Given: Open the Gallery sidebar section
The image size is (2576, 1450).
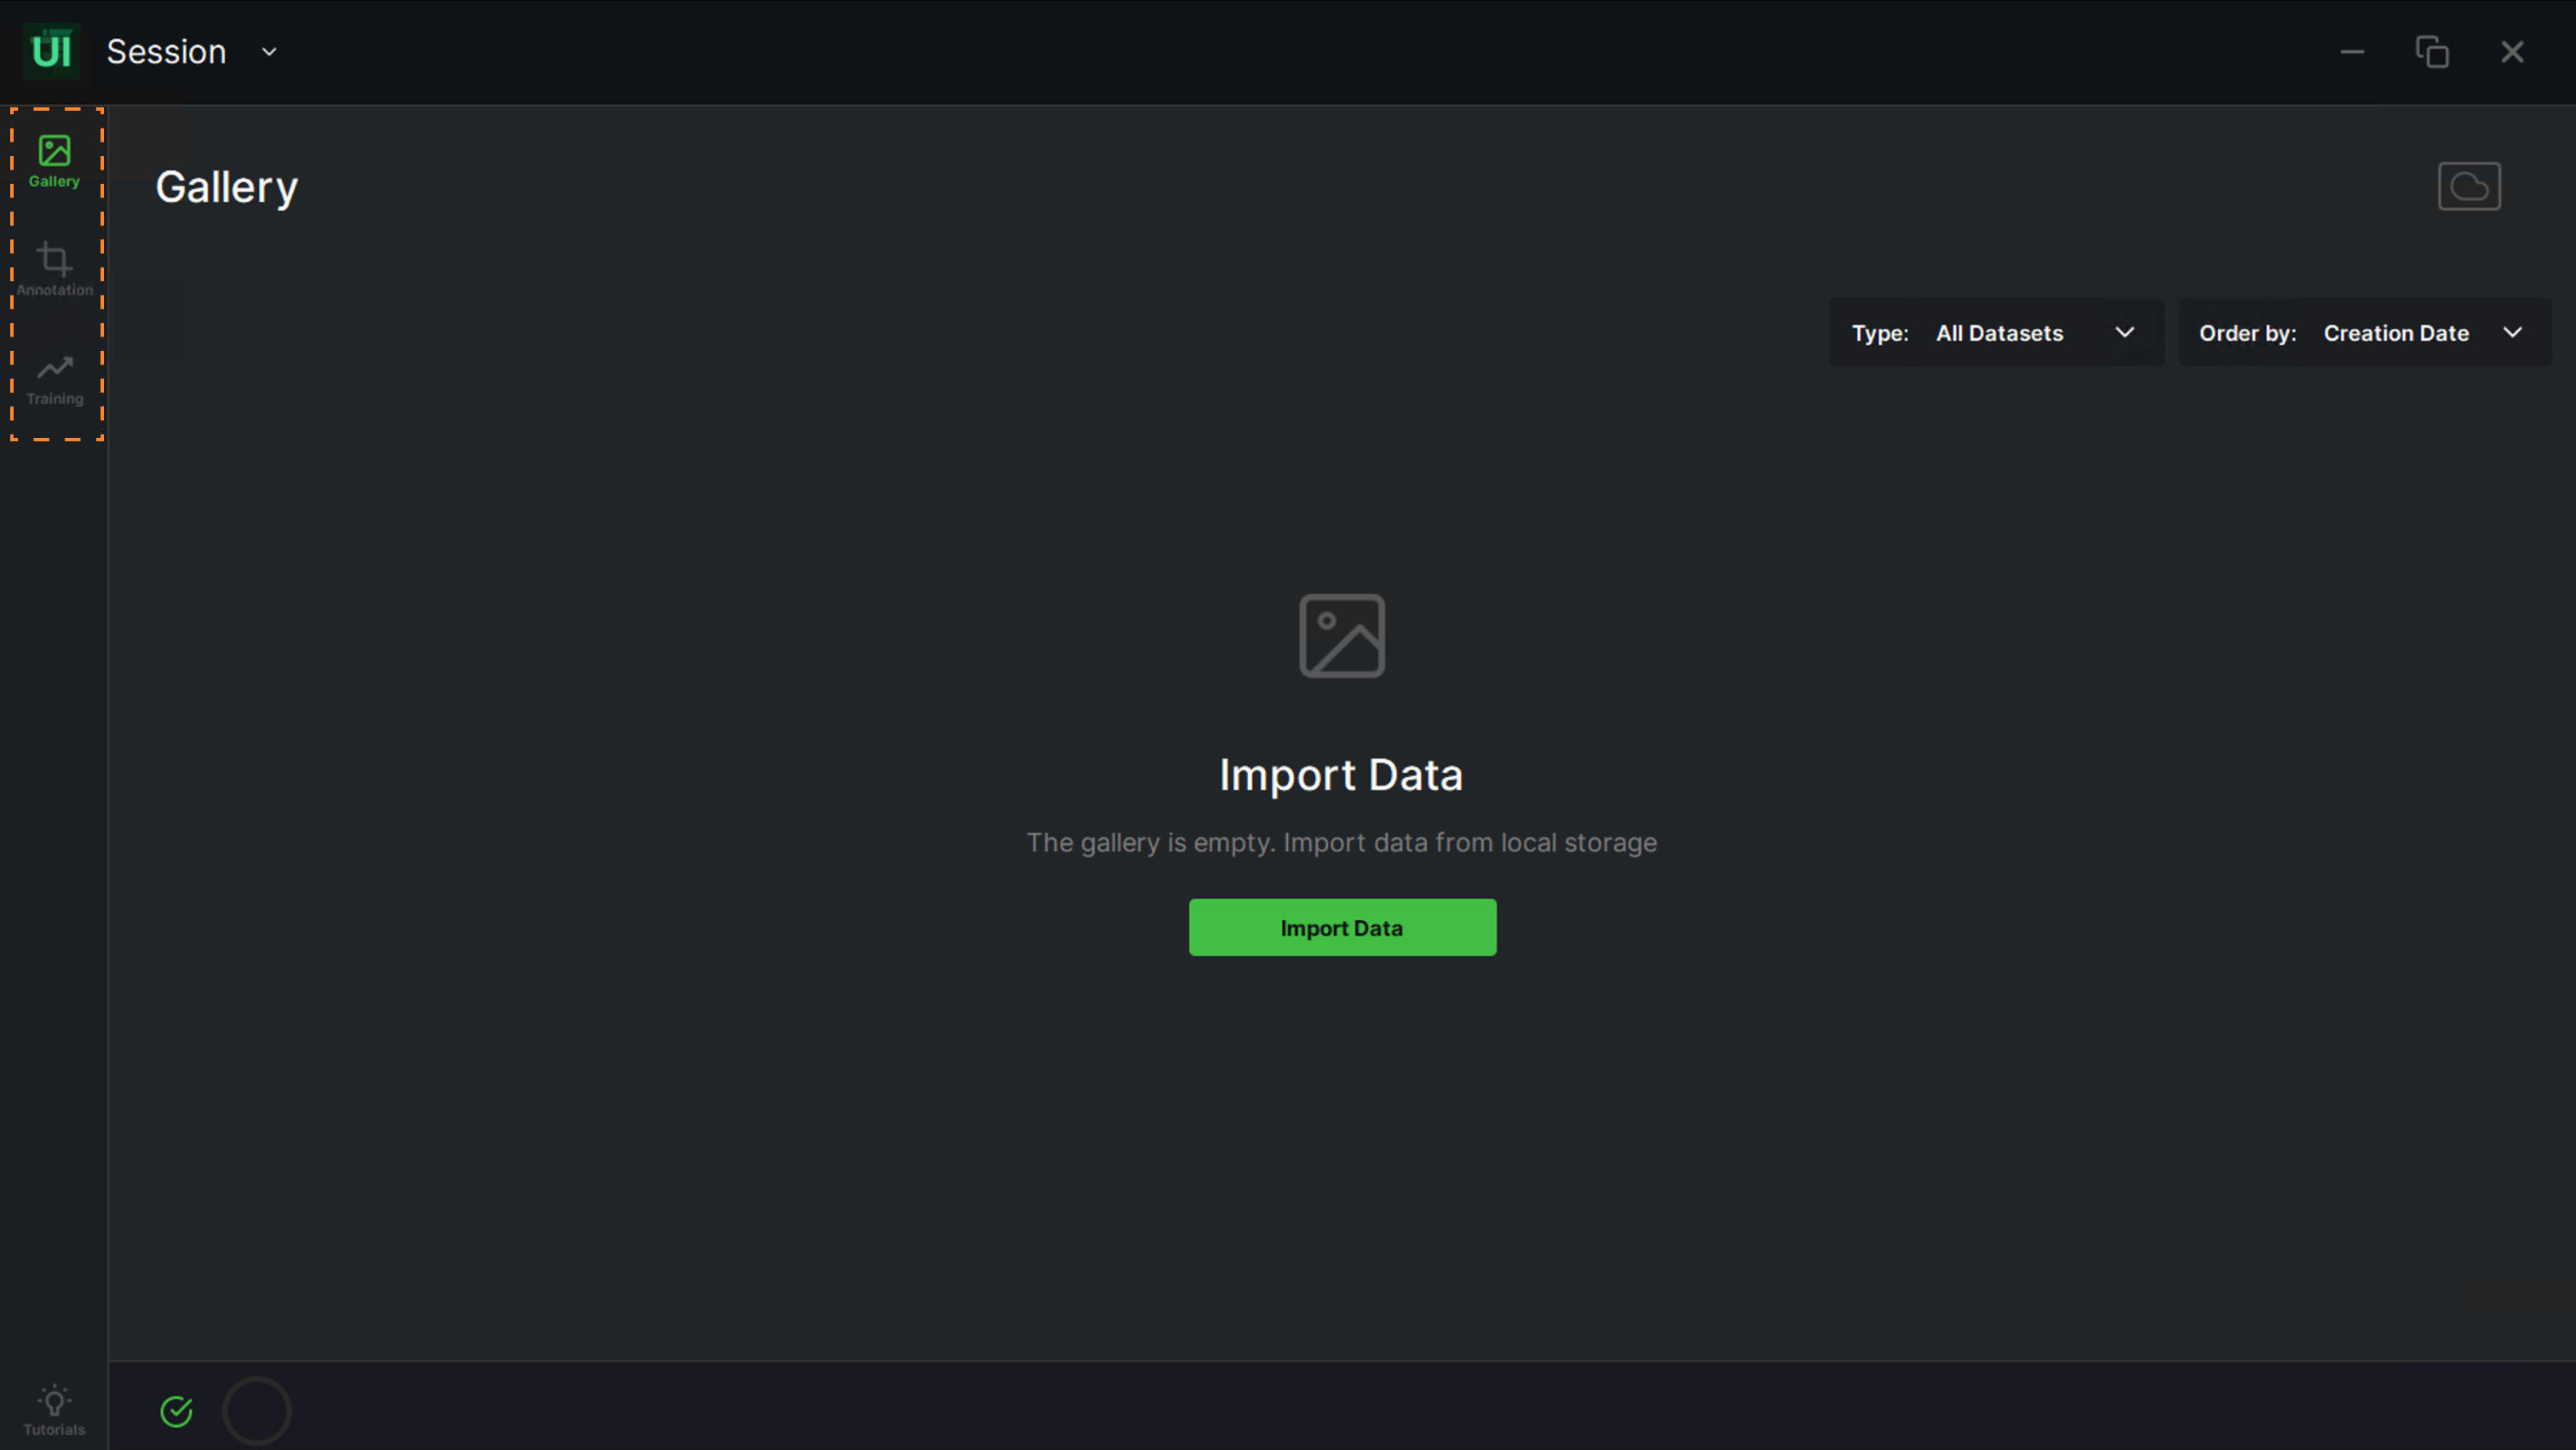Looking at the screenshot, I should tap(54, 161).
